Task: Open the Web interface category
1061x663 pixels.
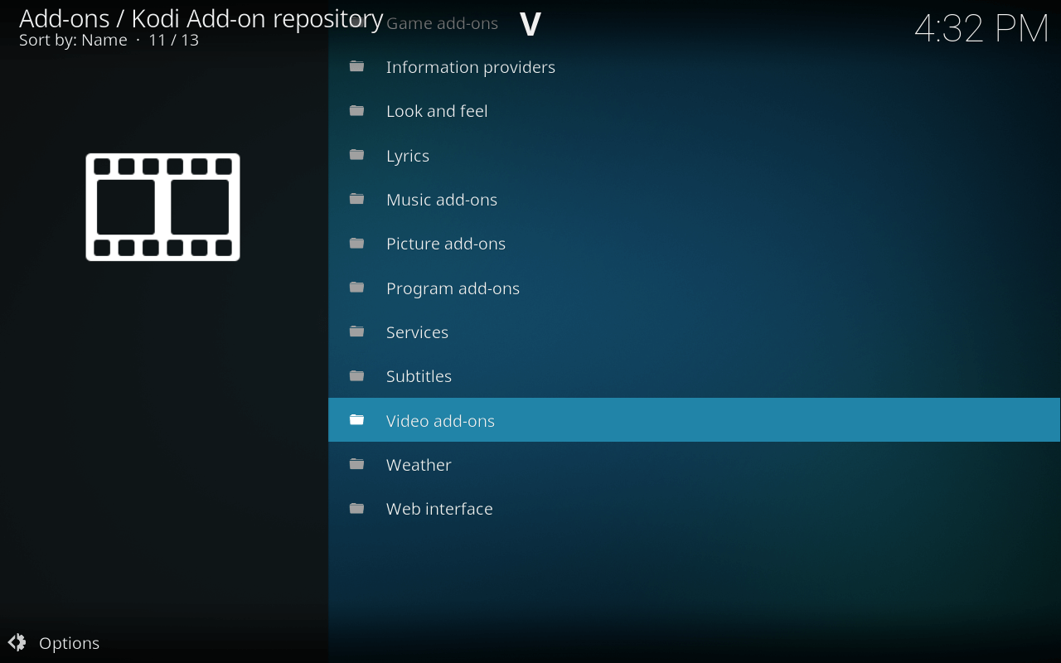Action: 695,508
